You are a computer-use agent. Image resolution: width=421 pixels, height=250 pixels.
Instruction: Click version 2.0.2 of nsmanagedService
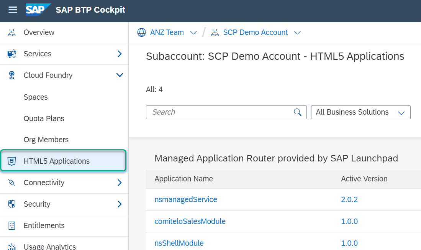tap(349, 199)
